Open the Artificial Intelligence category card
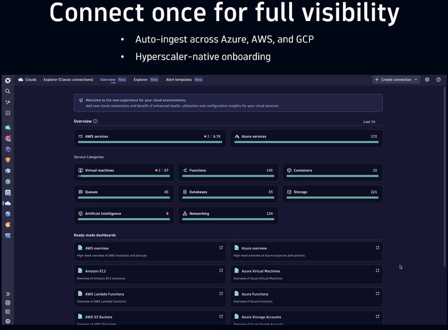 pos(124,216)
